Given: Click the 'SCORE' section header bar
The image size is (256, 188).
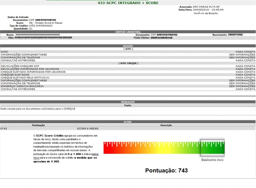Looking at the screenshot, I should (128, 122).
